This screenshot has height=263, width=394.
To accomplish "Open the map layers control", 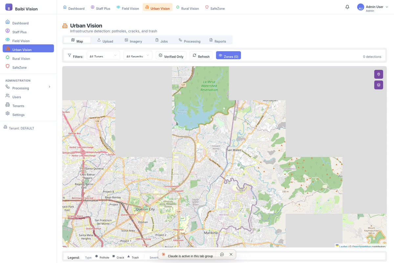I will [378, 85].
